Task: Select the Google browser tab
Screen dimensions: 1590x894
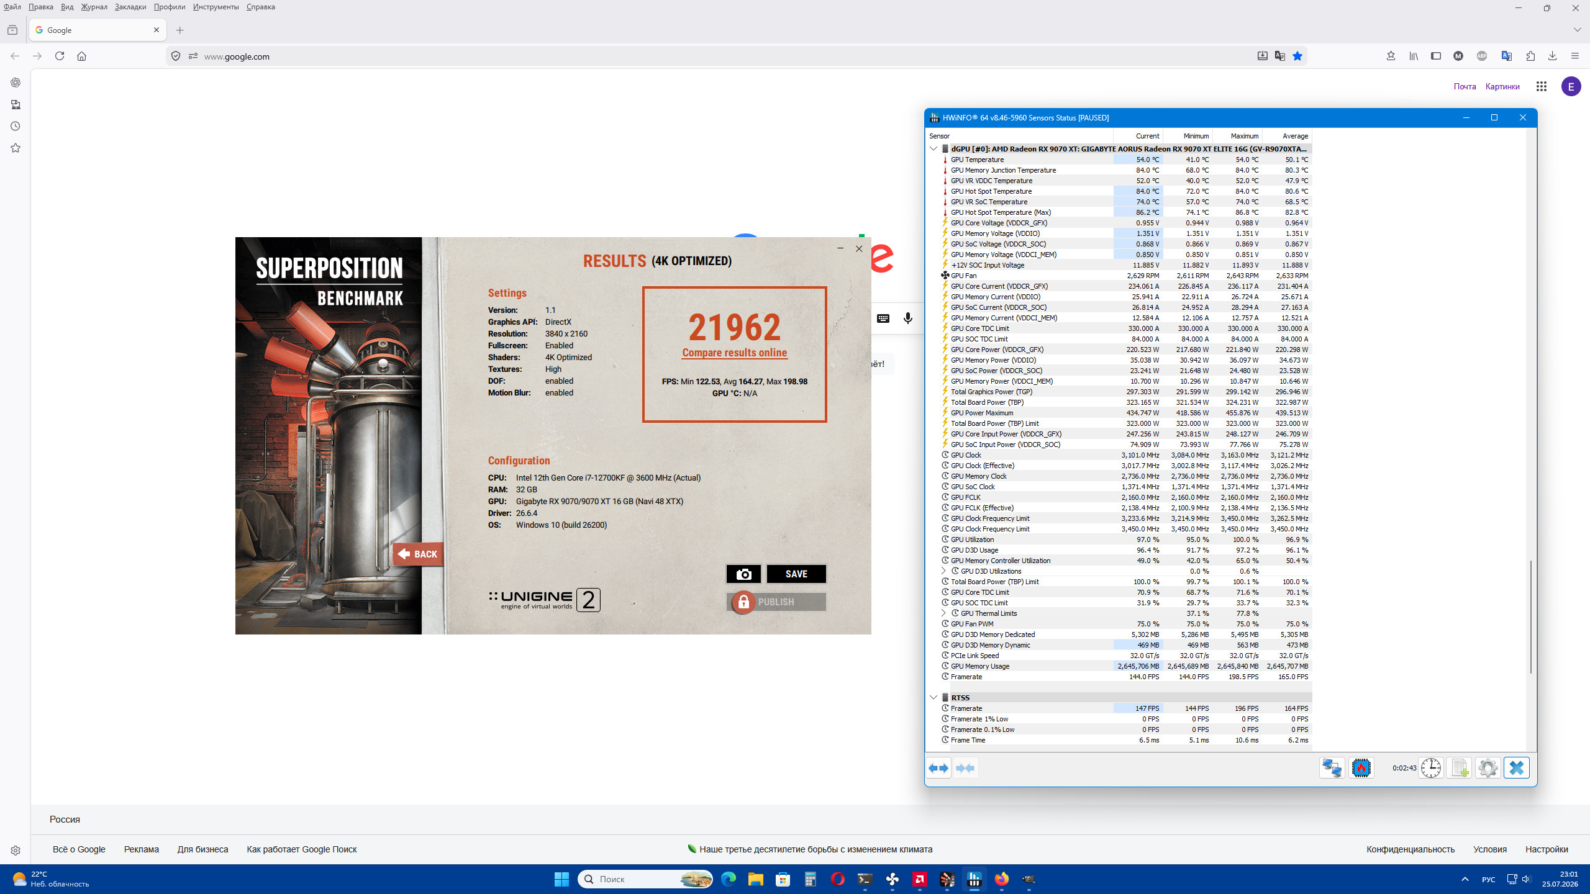Action: [x=98, y=30]
